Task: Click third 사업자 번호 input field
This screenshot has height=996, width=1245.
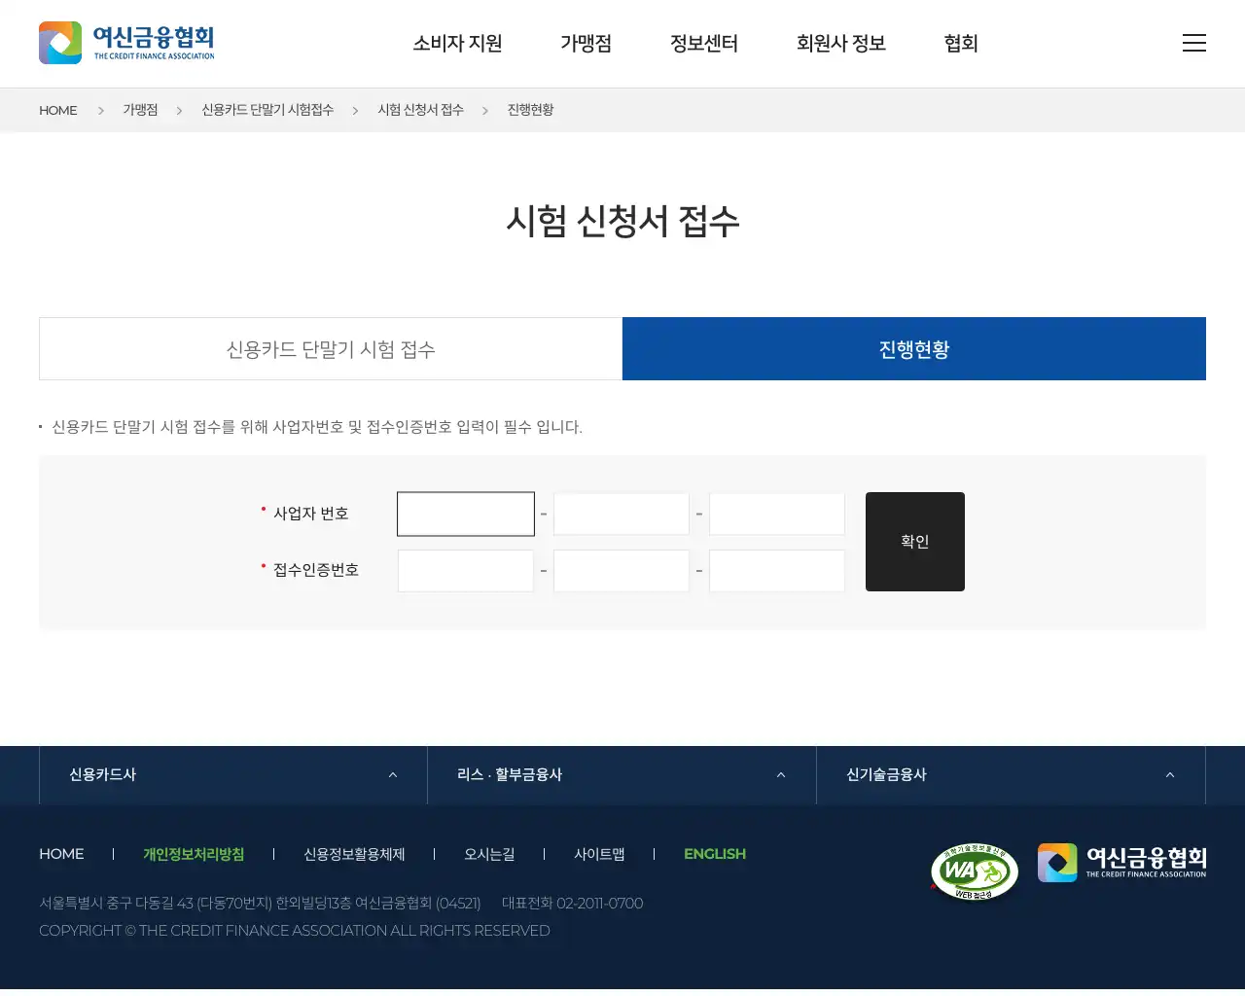Action: 777,514
